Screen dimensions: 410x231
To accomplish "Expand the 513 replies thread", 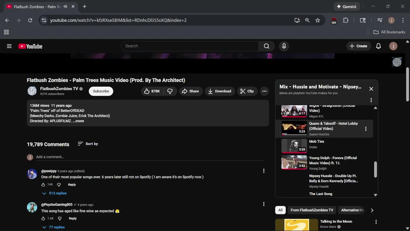I will (x=54, y=193).
